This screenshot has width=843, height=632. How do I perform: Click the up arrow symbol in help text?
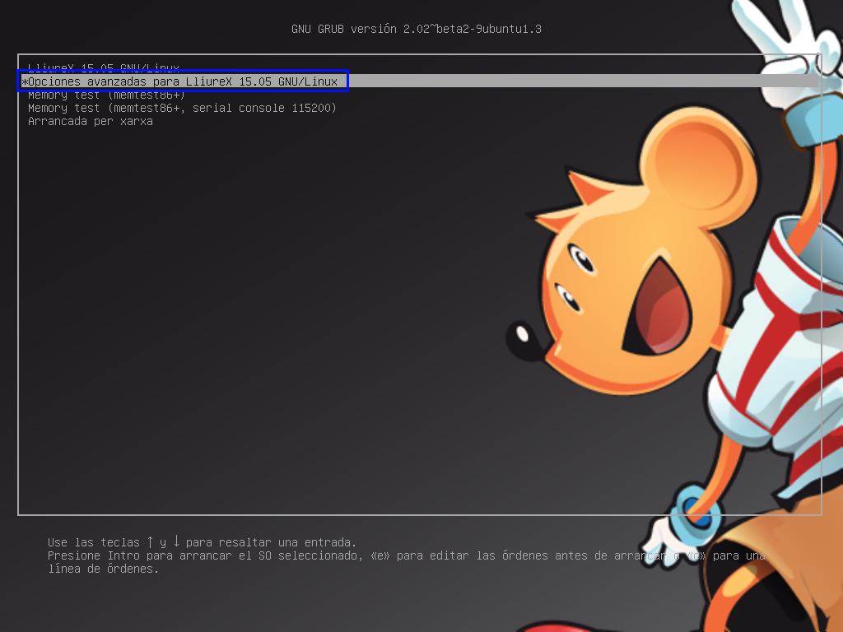150,541
